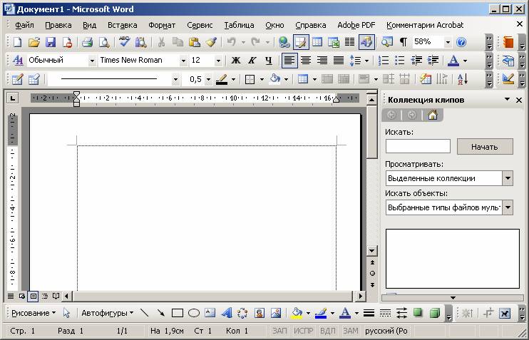Pick font color letter A in Formatting toolbar
The height and width of the screenshot is (340, 529).
point(453,61)
